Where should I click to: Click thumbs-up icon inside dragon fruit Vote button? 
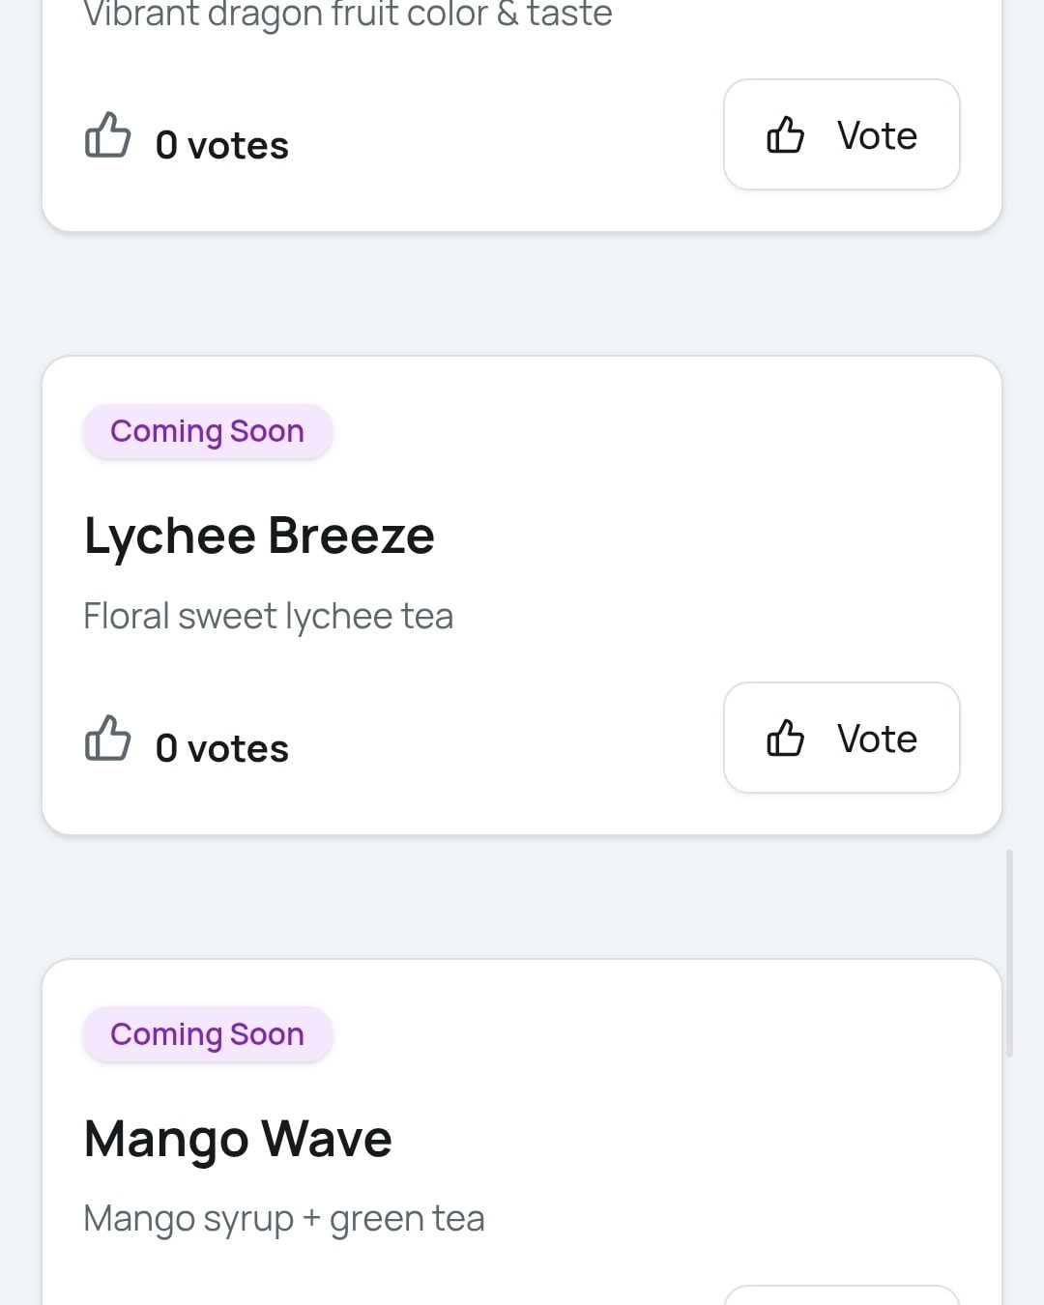[785, 135]
